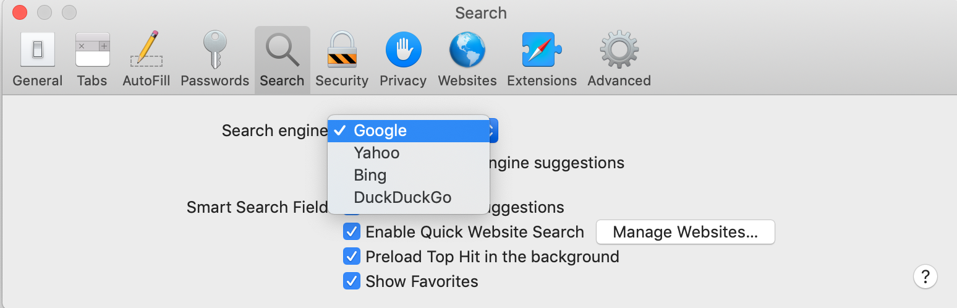Screen dimensions: 957x308
Task: Open Privacy hand icon pane
Action: pos(403,60)
